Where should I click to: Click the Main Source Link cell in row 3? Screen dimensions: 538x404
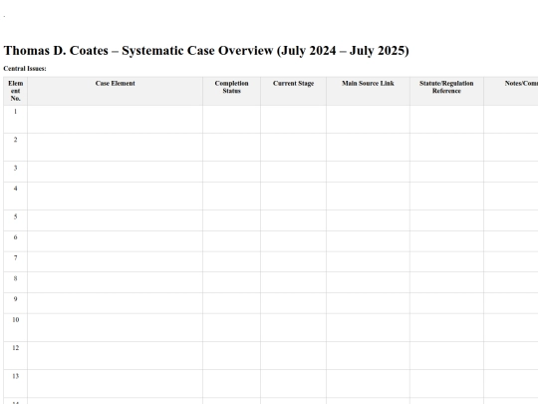(x=368, y=172)
